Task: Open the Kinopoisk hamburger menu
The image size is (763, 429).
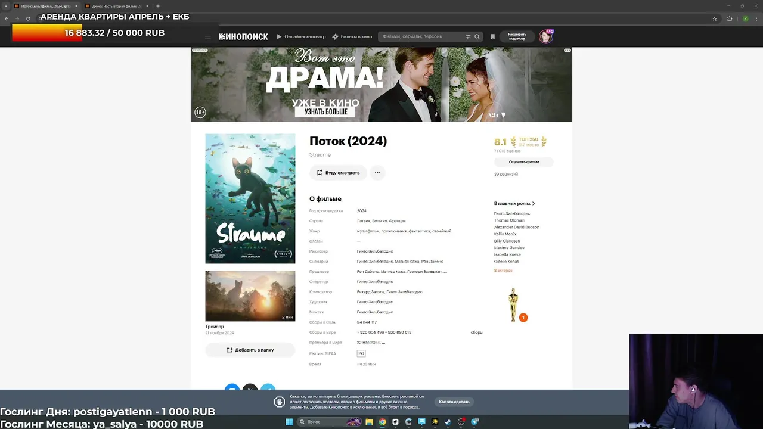Action: [x=207, y=37]
